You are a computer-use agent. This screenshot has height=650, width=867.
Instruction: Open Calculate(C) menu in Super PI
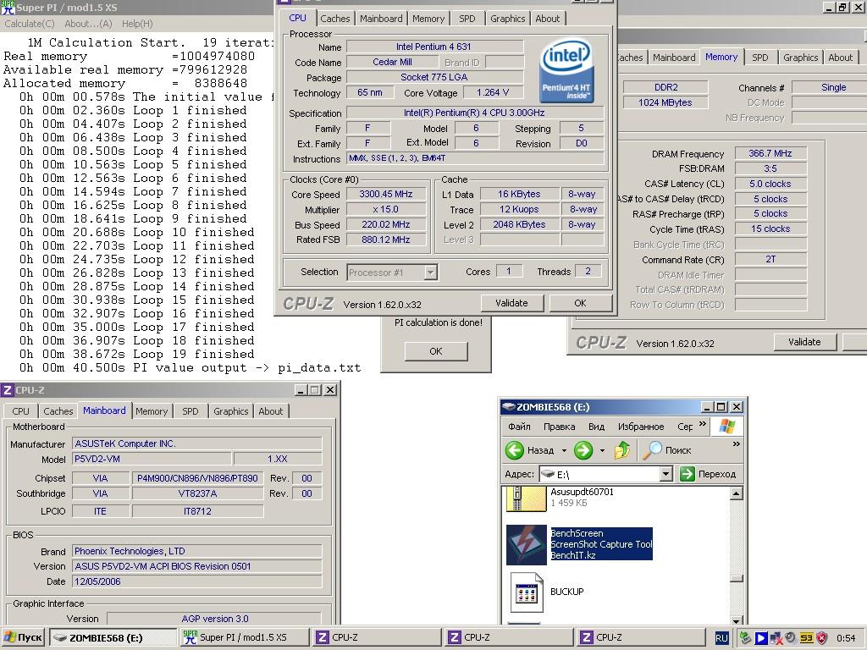[x=30, y=24]
